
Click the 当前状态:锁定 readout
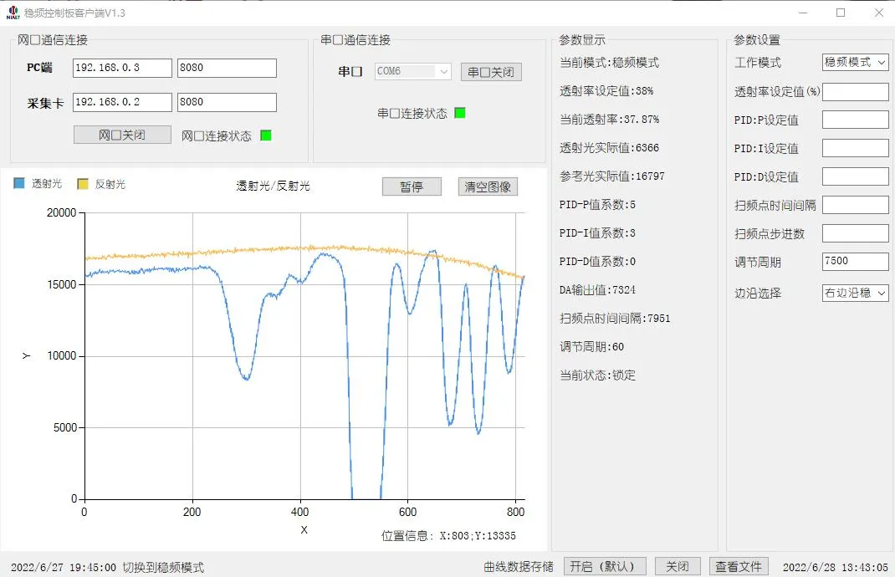[597, 375]
